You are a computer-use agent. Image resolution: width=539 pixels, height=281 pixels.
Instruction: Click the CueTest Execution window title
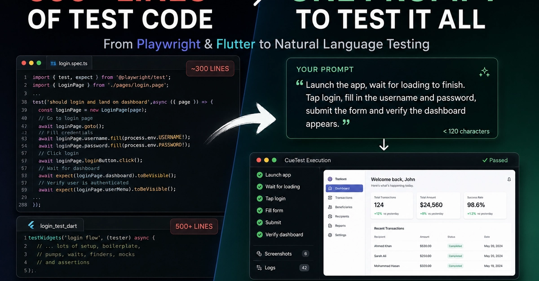click(x=308, y=160)
